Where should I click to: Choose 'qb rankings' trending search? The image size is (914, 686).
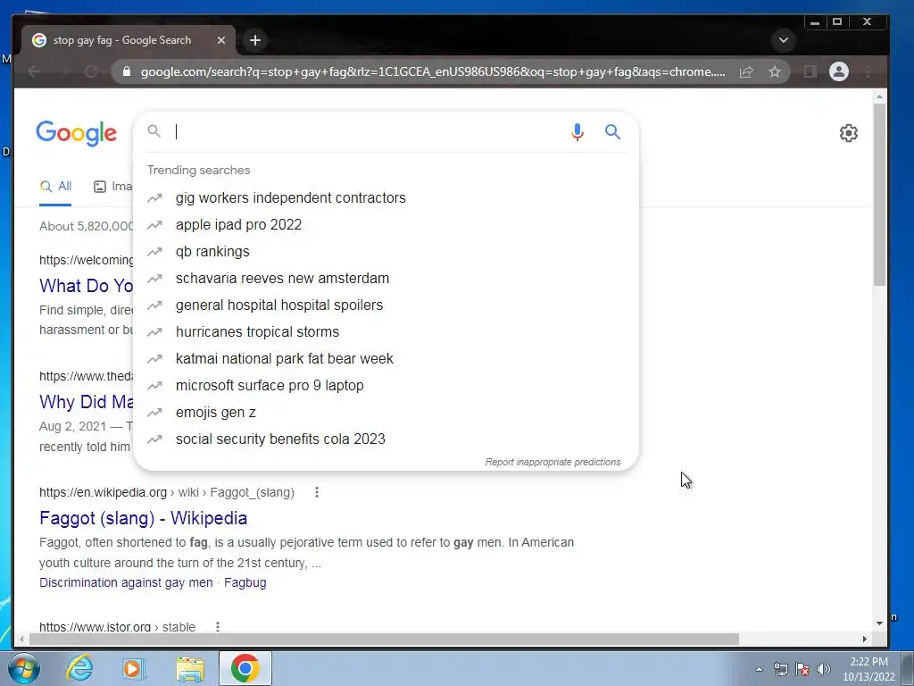pyautogui.click(x=386, y=251)
